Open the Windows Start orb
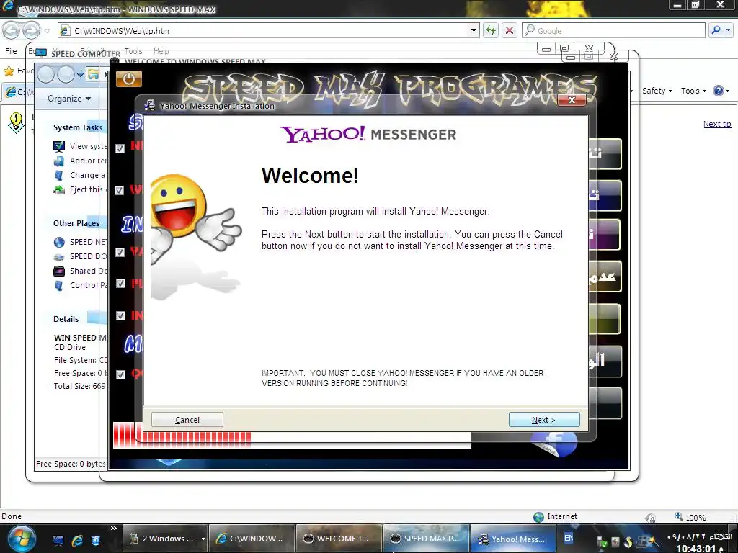 22,539
